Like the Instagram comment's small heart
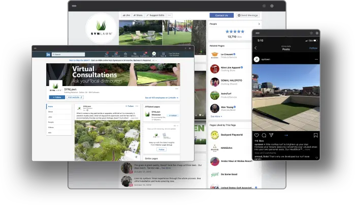Screen dimensions: 355x205 click(316, 158)
